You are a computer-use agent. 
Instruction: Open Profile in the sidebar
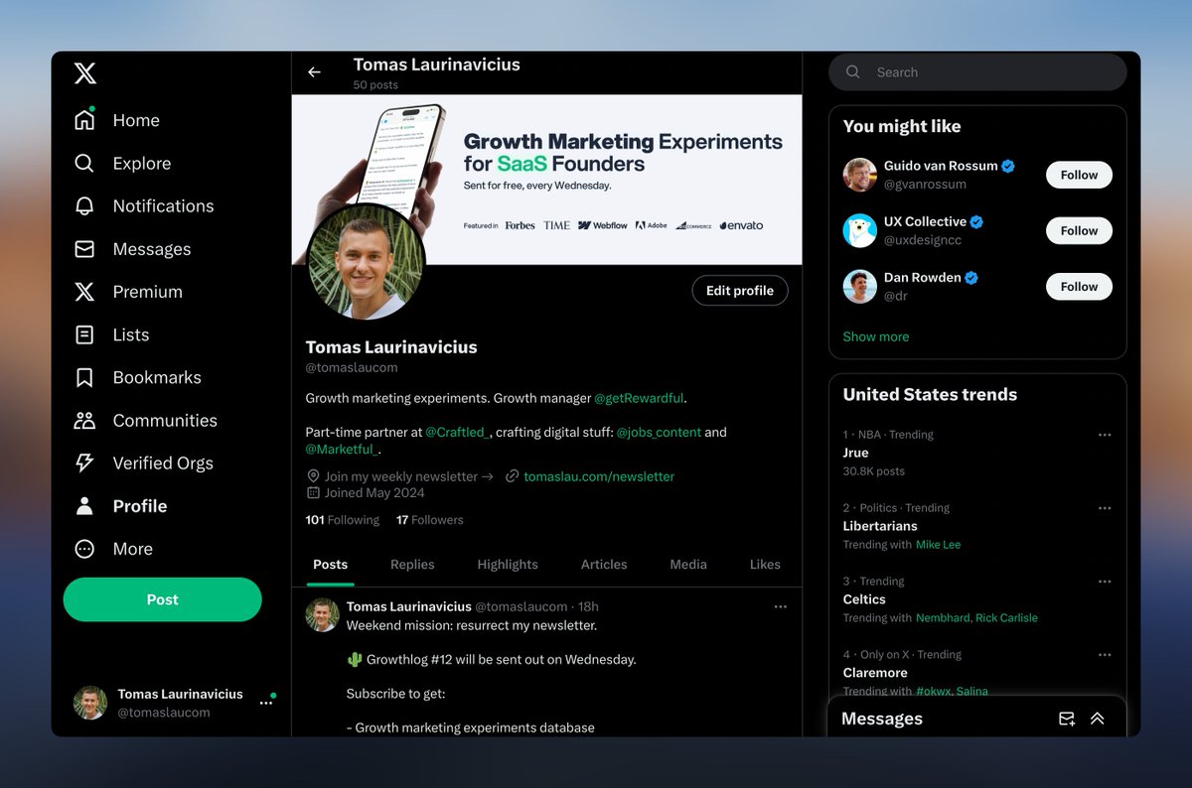click(120, 506)
